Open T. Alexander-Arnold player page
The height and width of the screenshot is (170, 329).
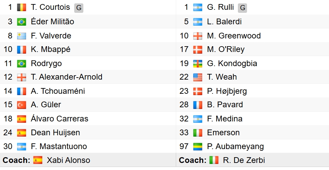(66, 77)
